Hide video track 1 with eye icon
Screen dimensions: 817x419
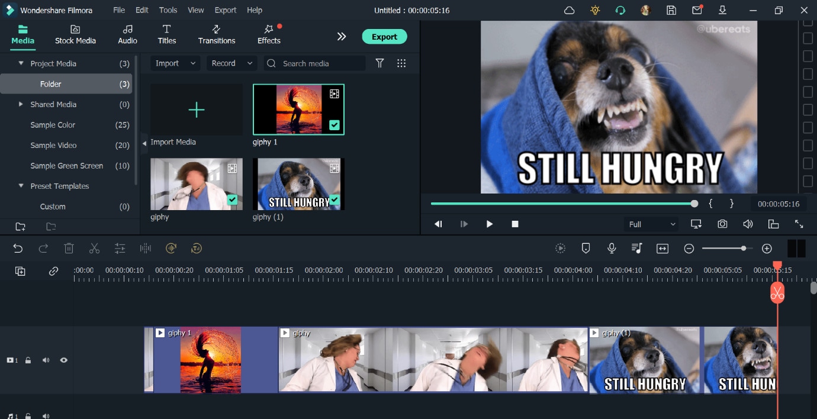63,360
